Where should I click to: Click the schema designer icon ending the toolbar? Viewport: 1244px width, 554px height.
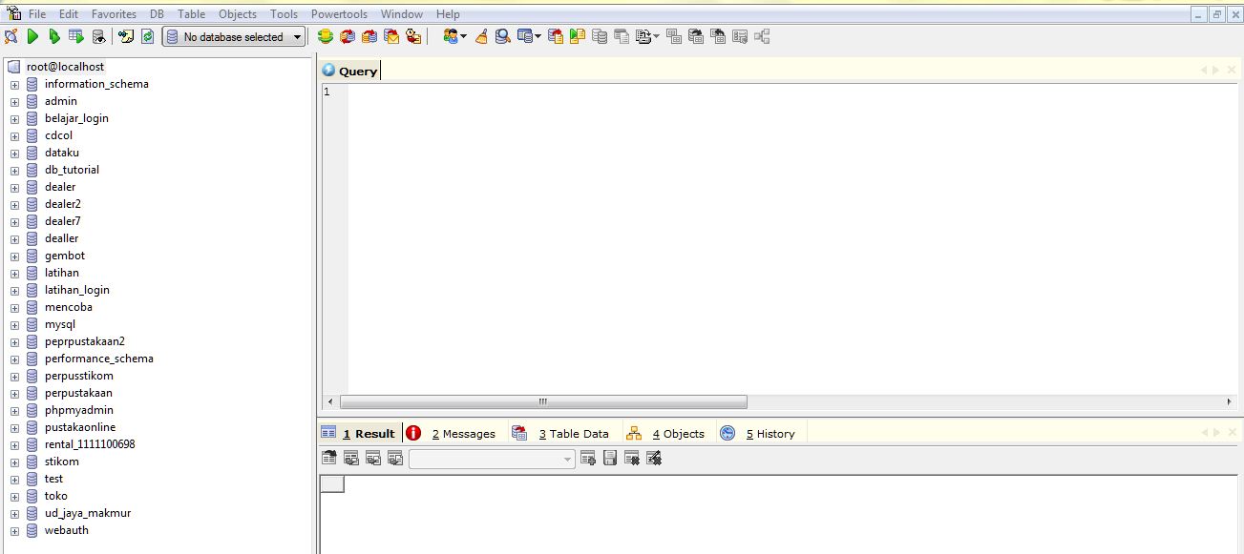click(762, 37)
